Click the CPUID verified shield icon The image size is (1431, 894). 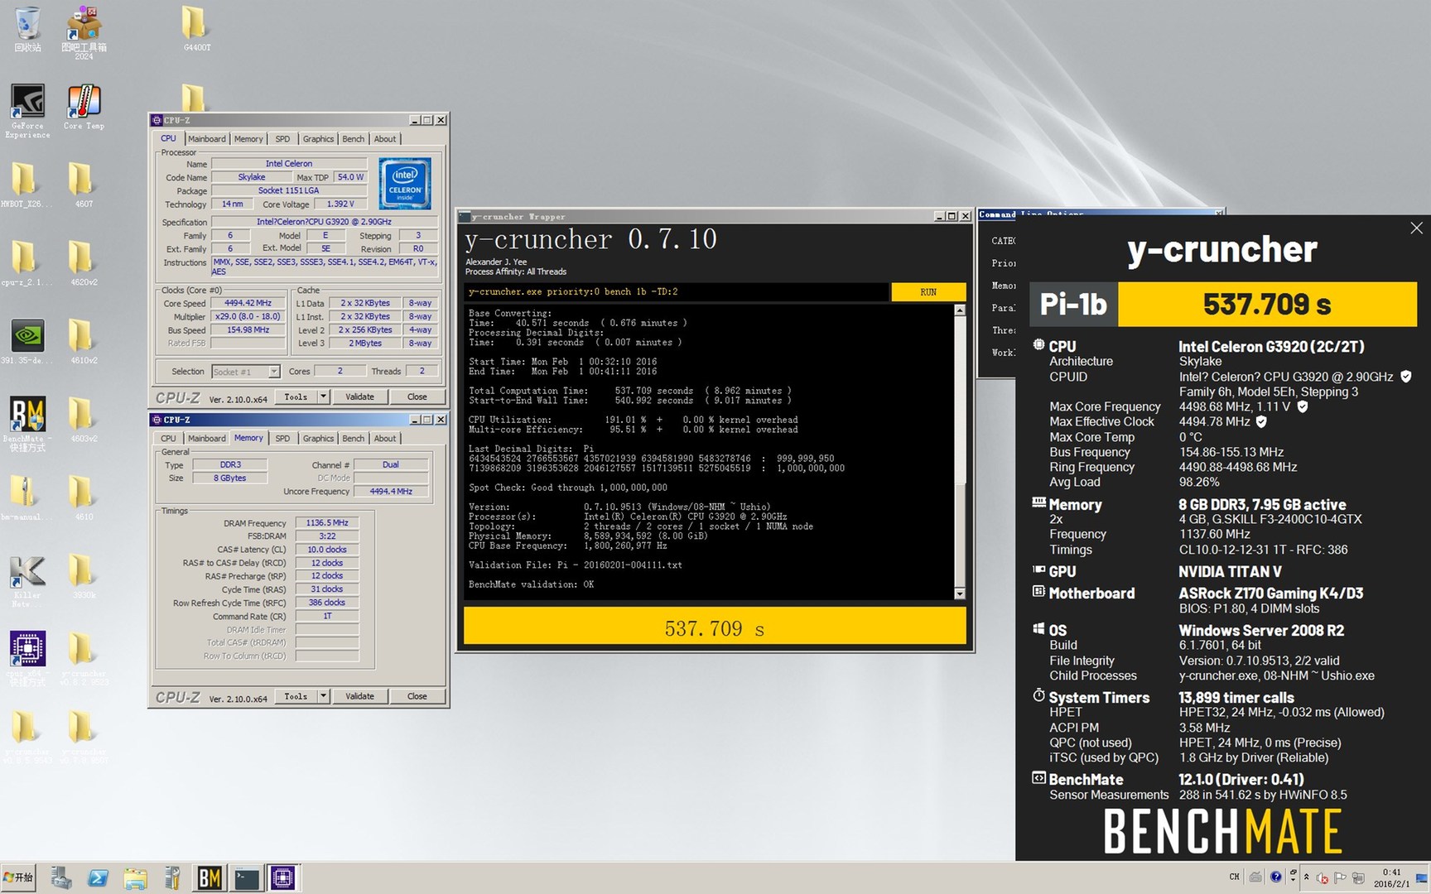[1405, 377]
